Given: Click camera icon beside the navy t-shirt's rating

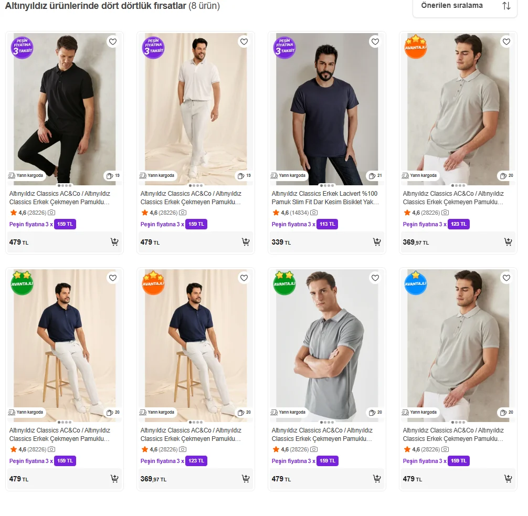Looking at the screenshot, I should 314,213.
